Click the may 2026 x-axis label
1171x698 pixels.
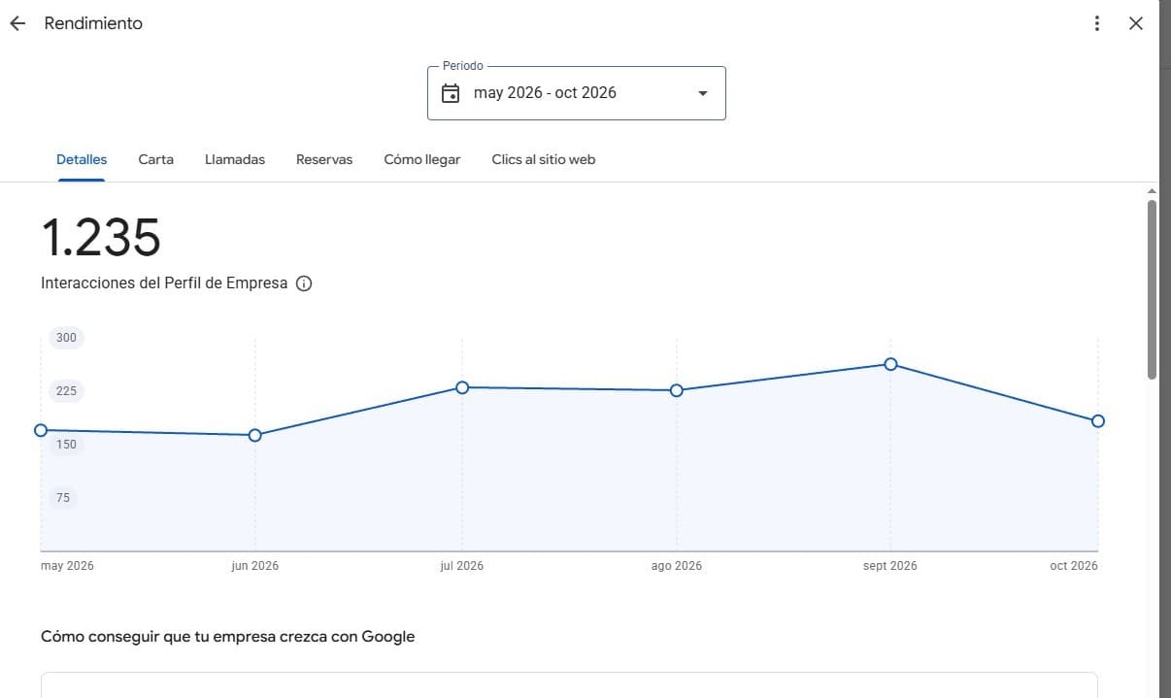(68, 566)
